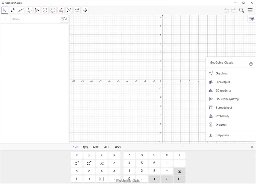Switch keyboard to АБГ tab

pos(107,147)
